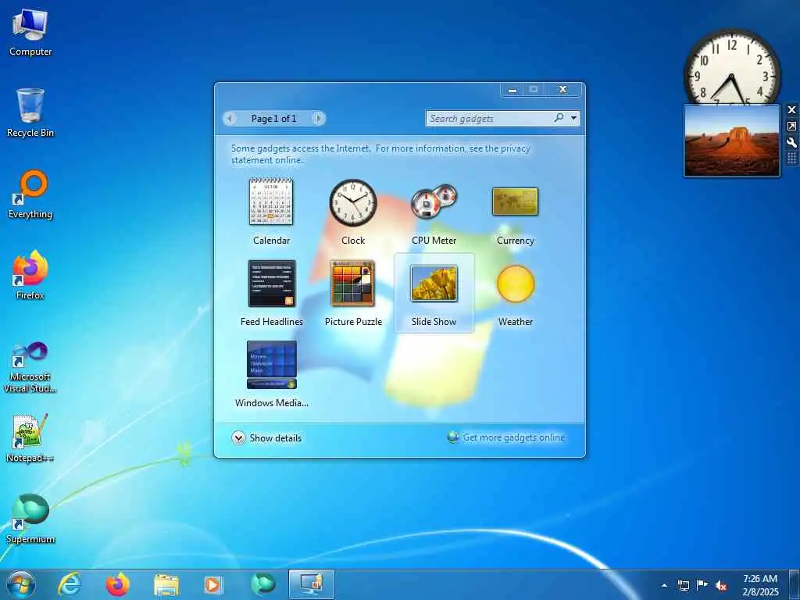The image size is (800, 600).
Task: Open slide show gadget options wrench
Action: pyautogui.click(x=791, y=142)
